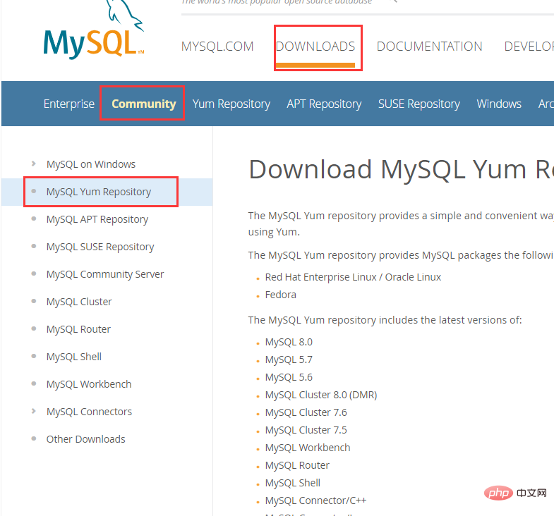Open MySQL on Windows sidebar link
The height and width of the screenshot is (516, 554).
point(91,164)
